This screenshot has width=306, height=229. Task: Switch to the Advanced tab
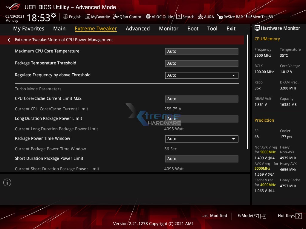138,28
